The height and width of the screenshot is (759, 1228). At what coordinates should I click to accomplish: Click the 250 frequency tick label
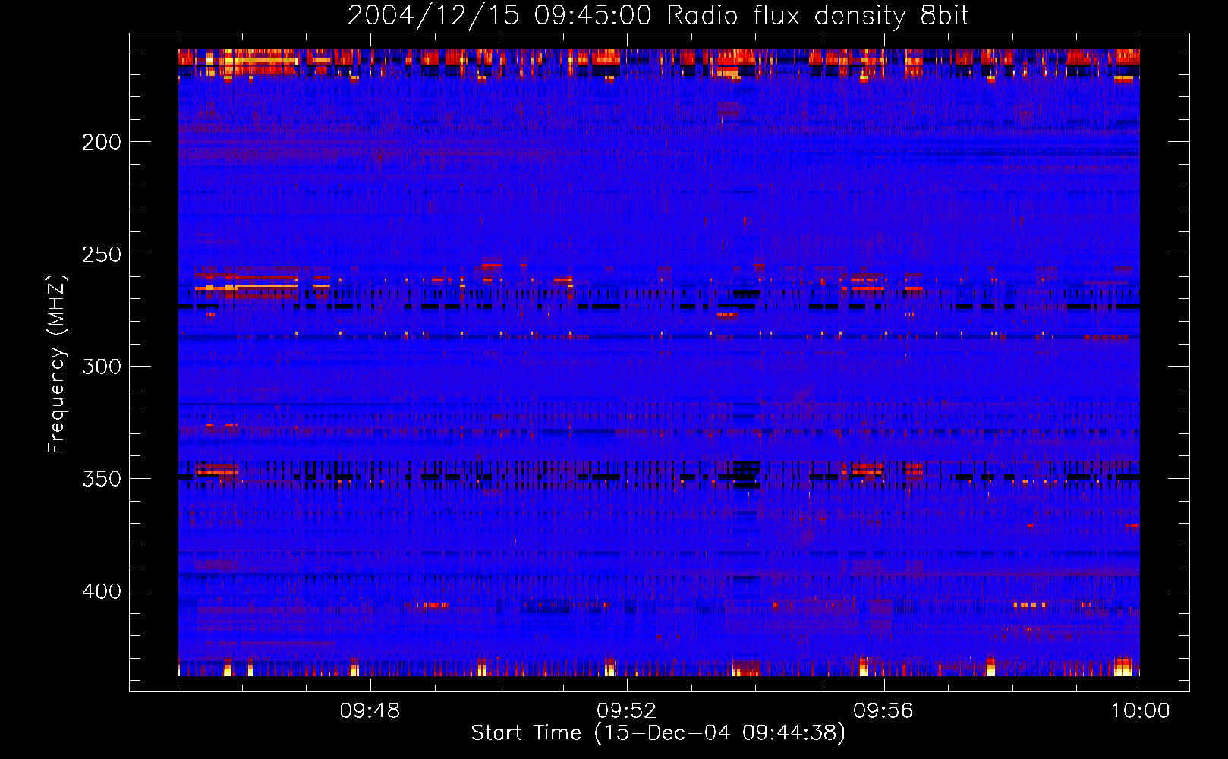click(x=102, y=254)
